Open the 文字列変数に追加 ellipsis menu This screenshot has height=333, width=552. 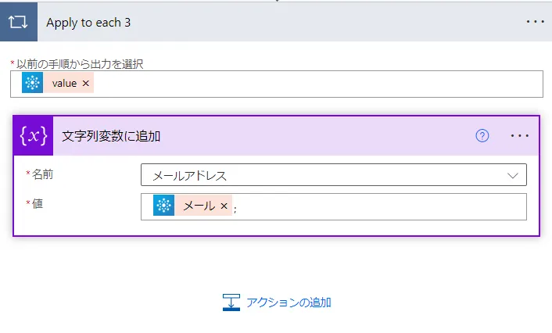(520, 136)
